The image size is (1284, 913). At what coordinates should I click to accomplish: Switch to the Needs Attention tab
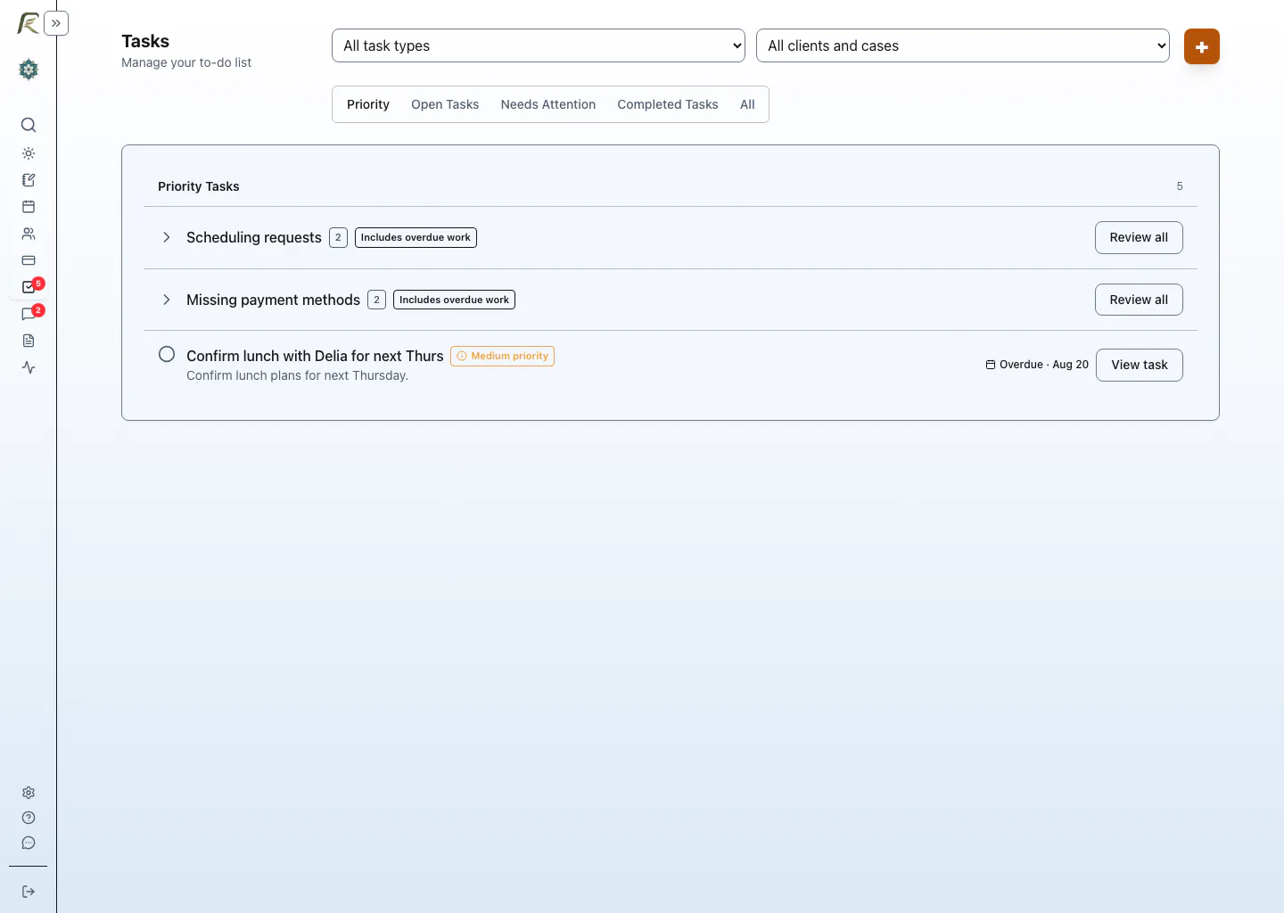tap(548, 104)
